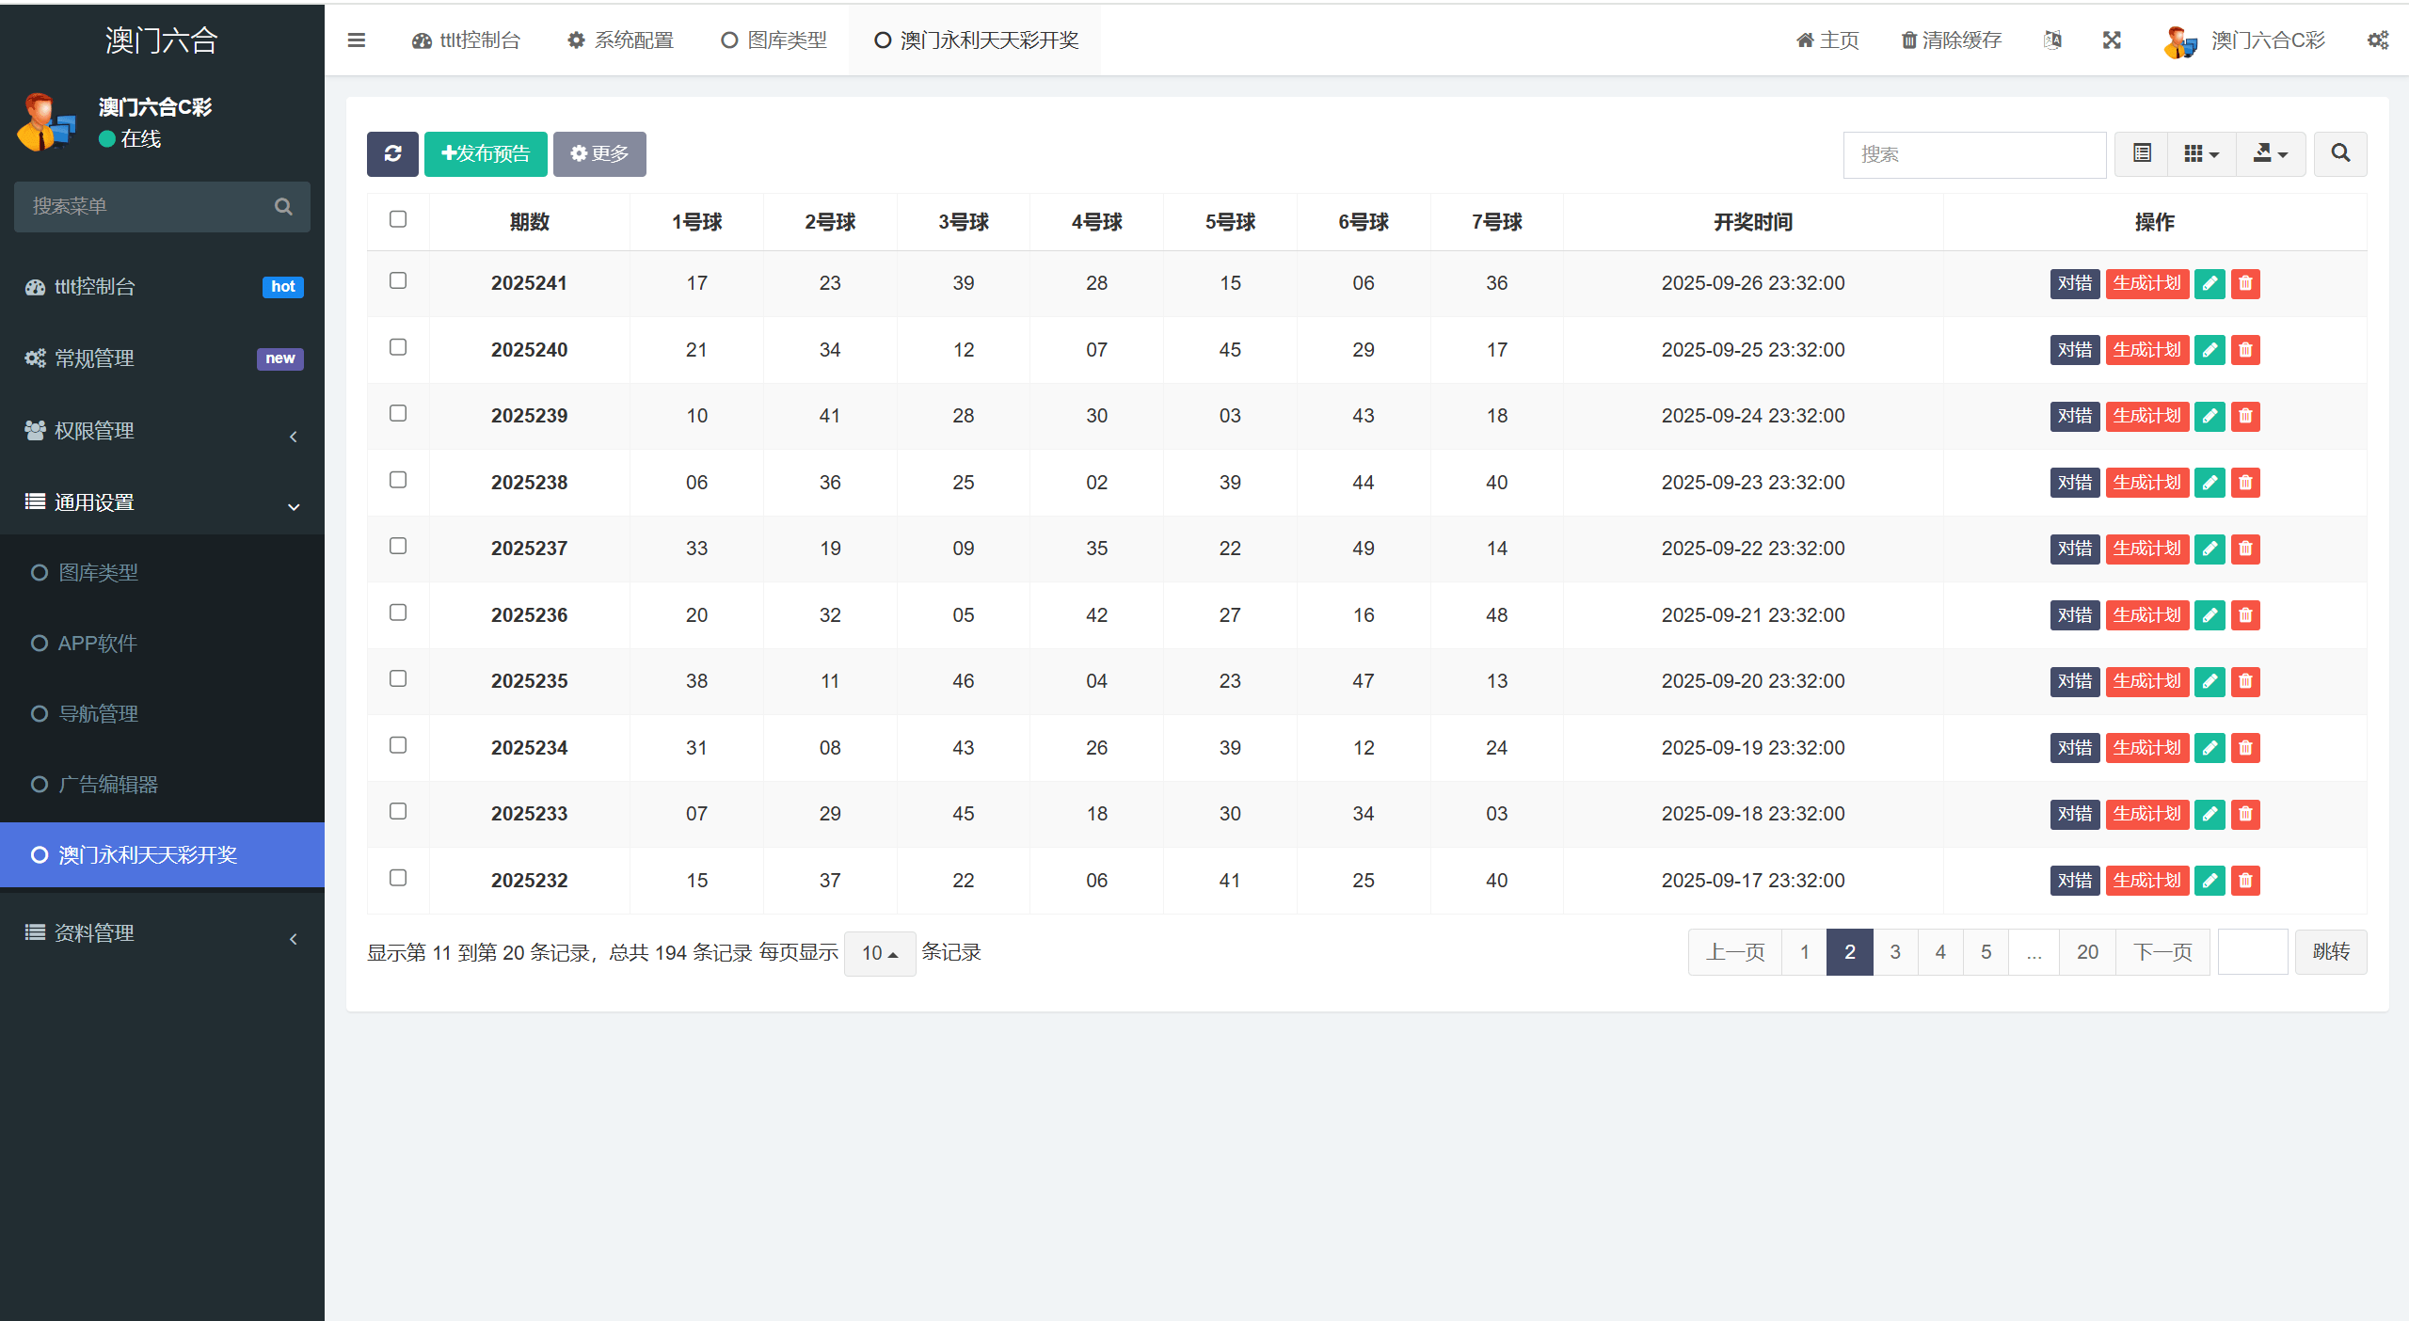Image resolution: width=2409 pixels, height=1321 pixels.
Task: Open the settings gears icon at top right
Action: coord(2377,40)
